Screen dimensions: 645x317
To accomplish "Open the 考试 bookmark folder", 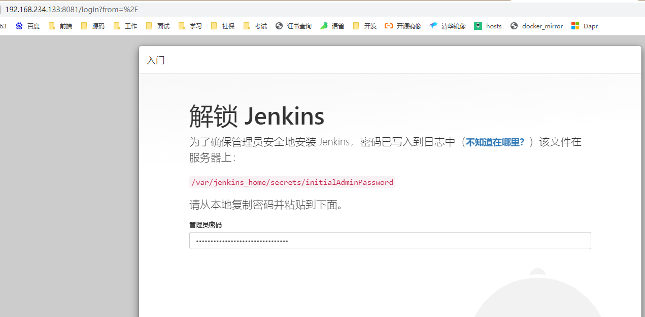I will pyautogui.click(x=255, y=26).
